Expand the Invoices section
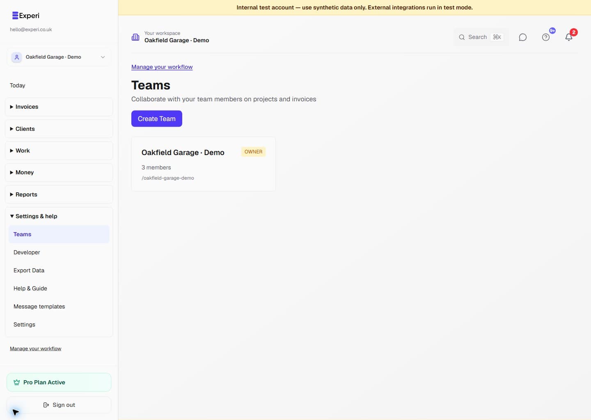This screenshot has height=420, width=591. pyautogui.click(x=59, y=107)
